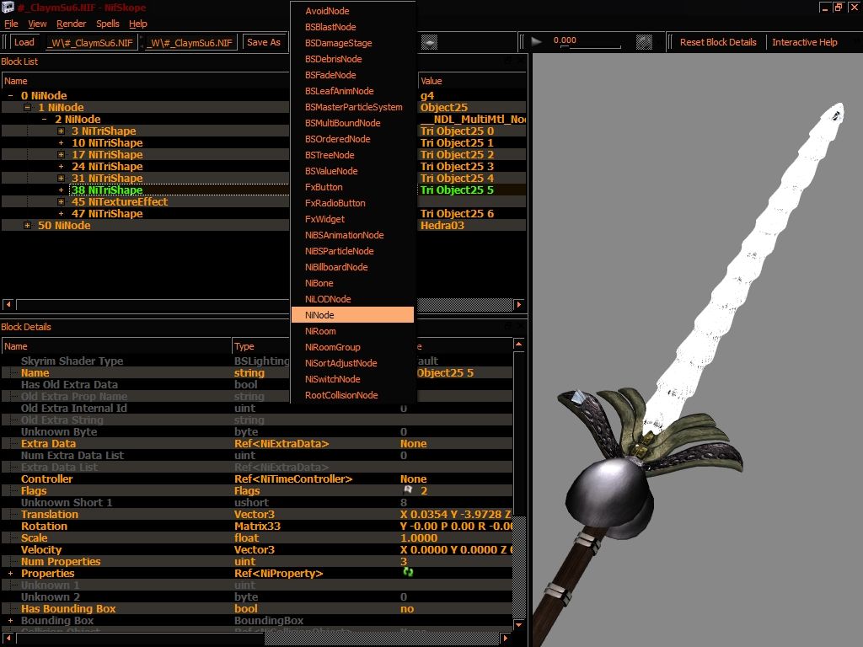The width and height of the screenshot is (863, 647).
Task: Click the Translation row value
Action: [456, 515]
